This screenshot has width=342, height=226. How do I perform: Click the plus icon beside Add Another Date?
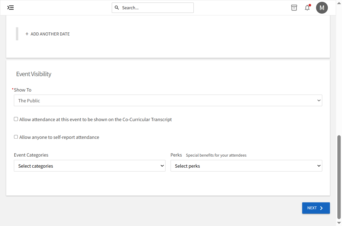pos(27,34)
